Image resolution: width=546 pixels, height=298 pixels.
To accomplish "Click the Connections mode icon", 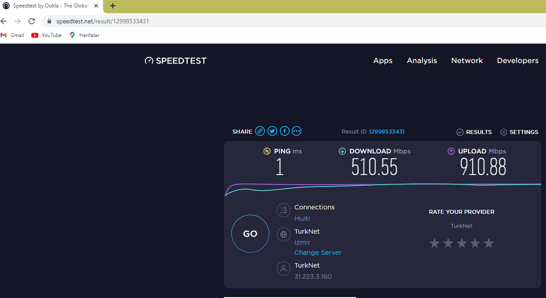I will point(283,210).
